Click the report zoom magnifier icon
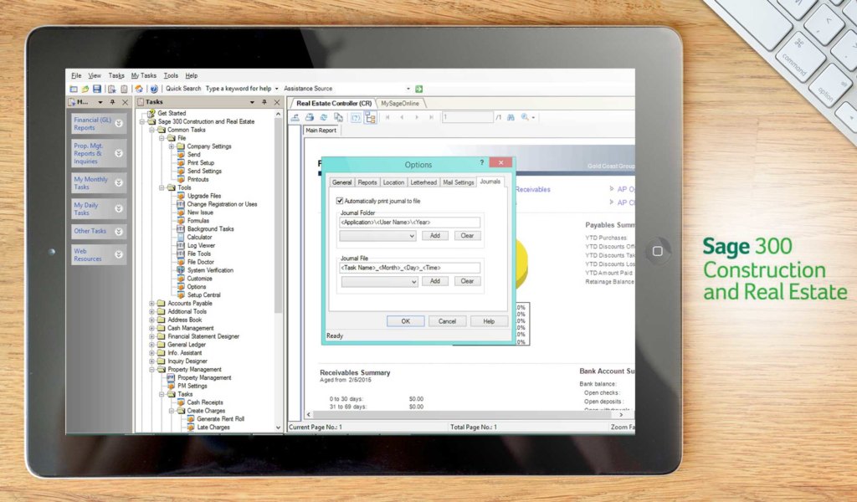Image resolution: width=857 pixels, height=502 pixels. click(525, 117)
